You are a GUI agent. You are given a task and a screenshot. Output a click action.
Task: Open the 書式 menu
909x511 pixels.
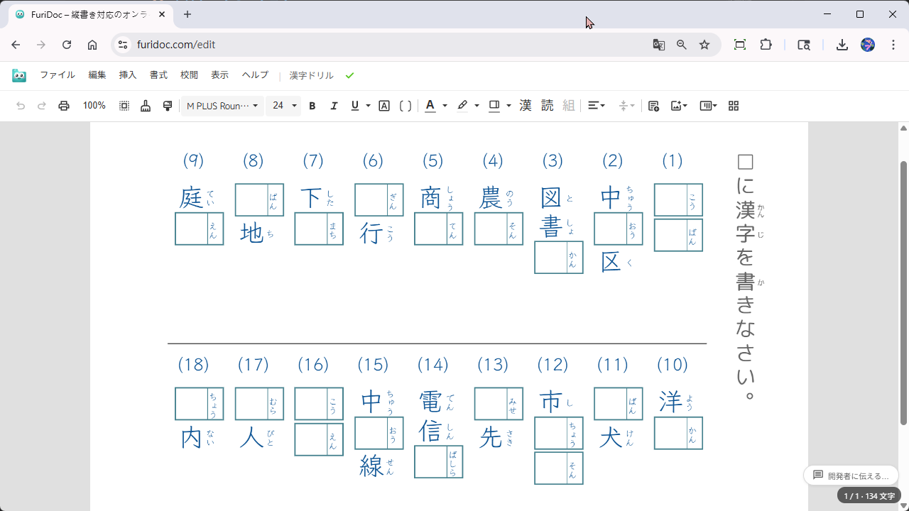[158, 75]
